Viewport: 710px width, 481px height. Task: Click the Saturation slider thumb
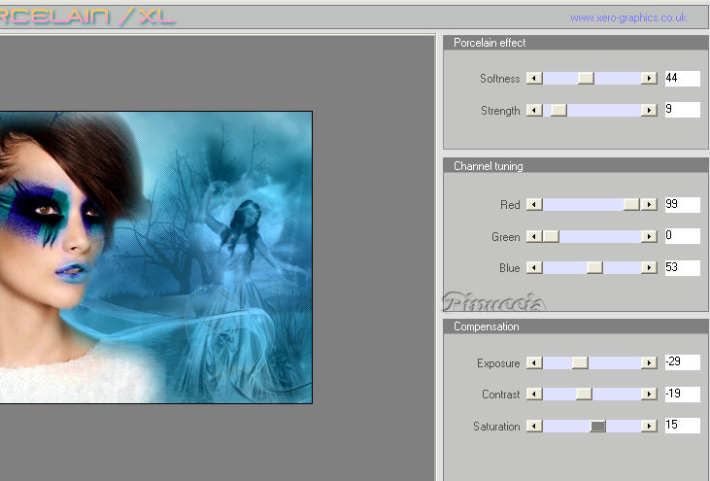coord(598,426)
